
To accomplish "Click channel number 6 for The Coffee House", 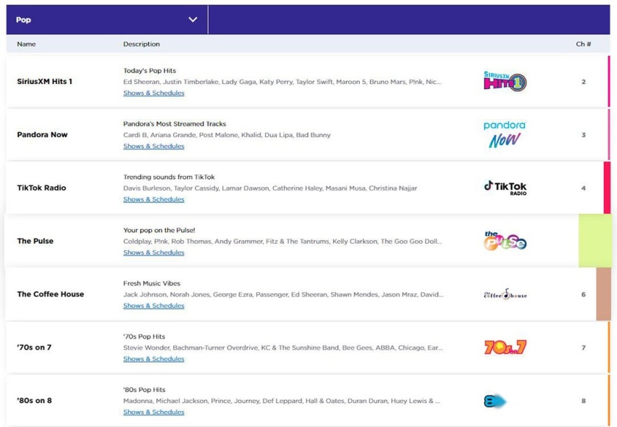I will point(584,294).
